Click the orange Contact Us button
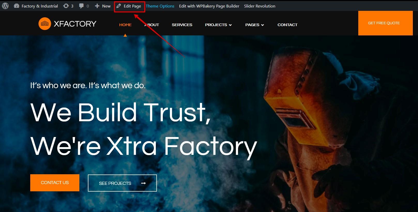 [55, 183]
